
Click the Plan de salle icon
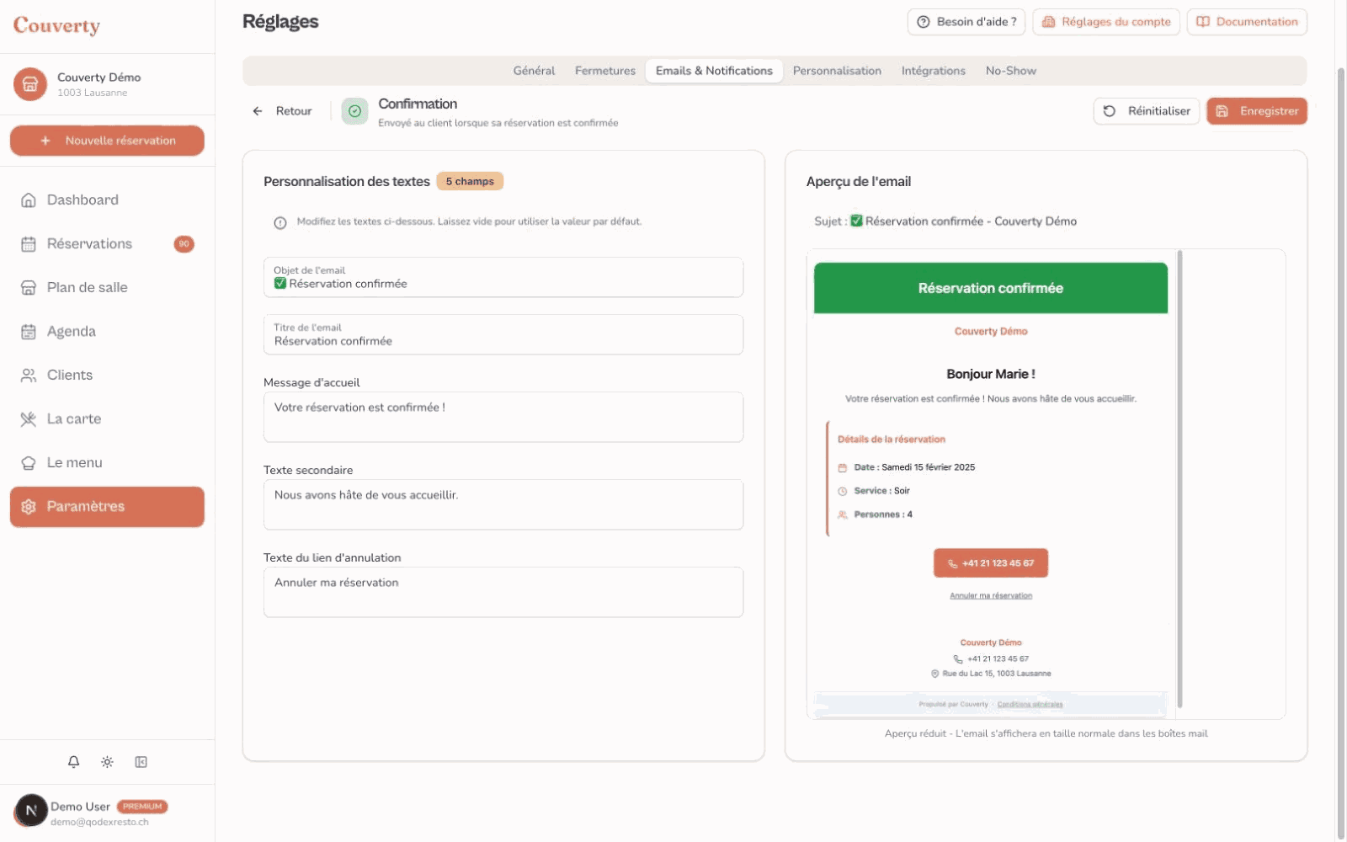coord(29,288)
